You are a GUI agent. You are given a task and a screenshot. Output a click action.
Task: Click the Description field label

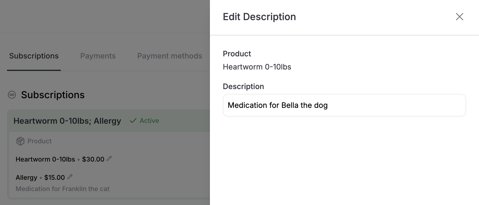(243, 86)
